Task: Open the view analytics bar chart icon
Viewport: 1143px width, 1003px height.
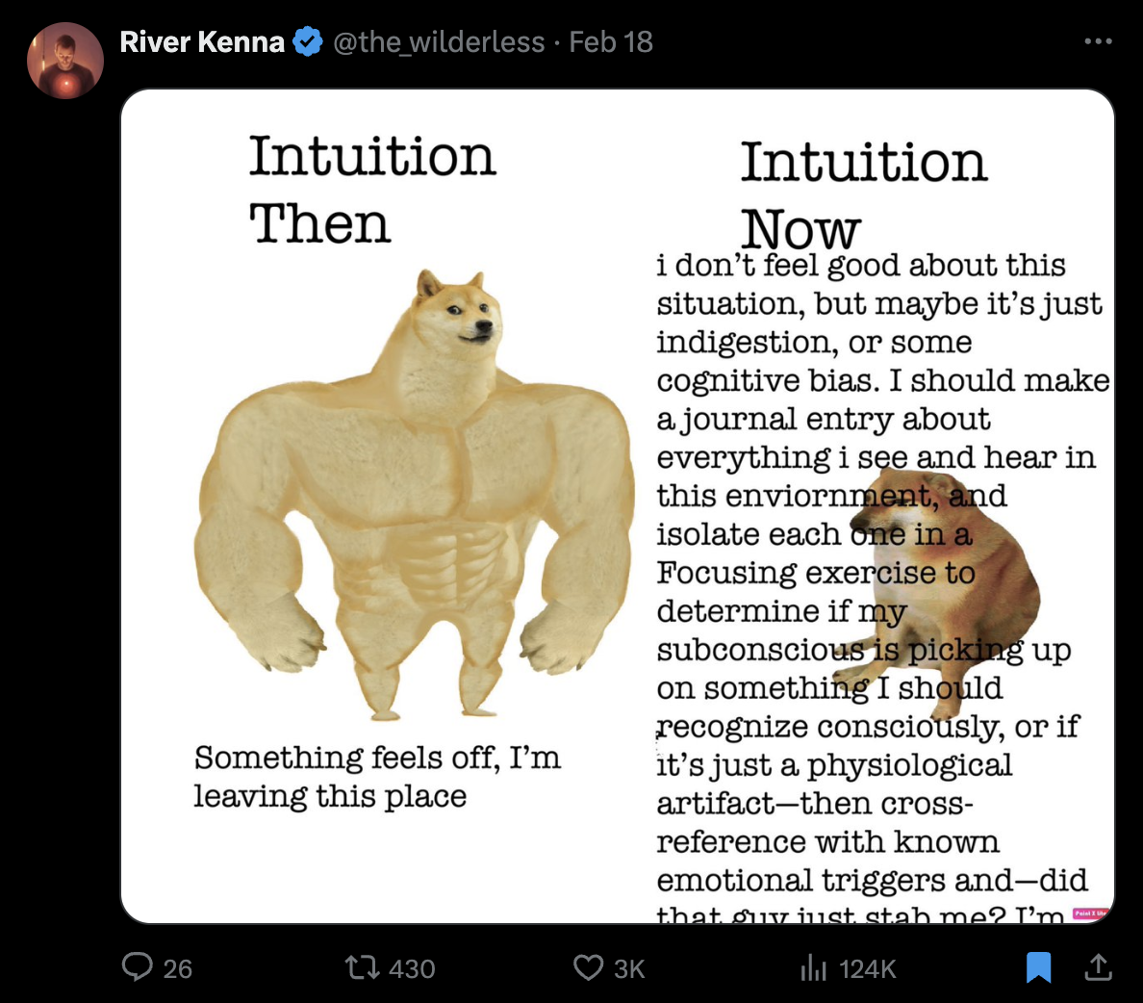Action: 814,967
